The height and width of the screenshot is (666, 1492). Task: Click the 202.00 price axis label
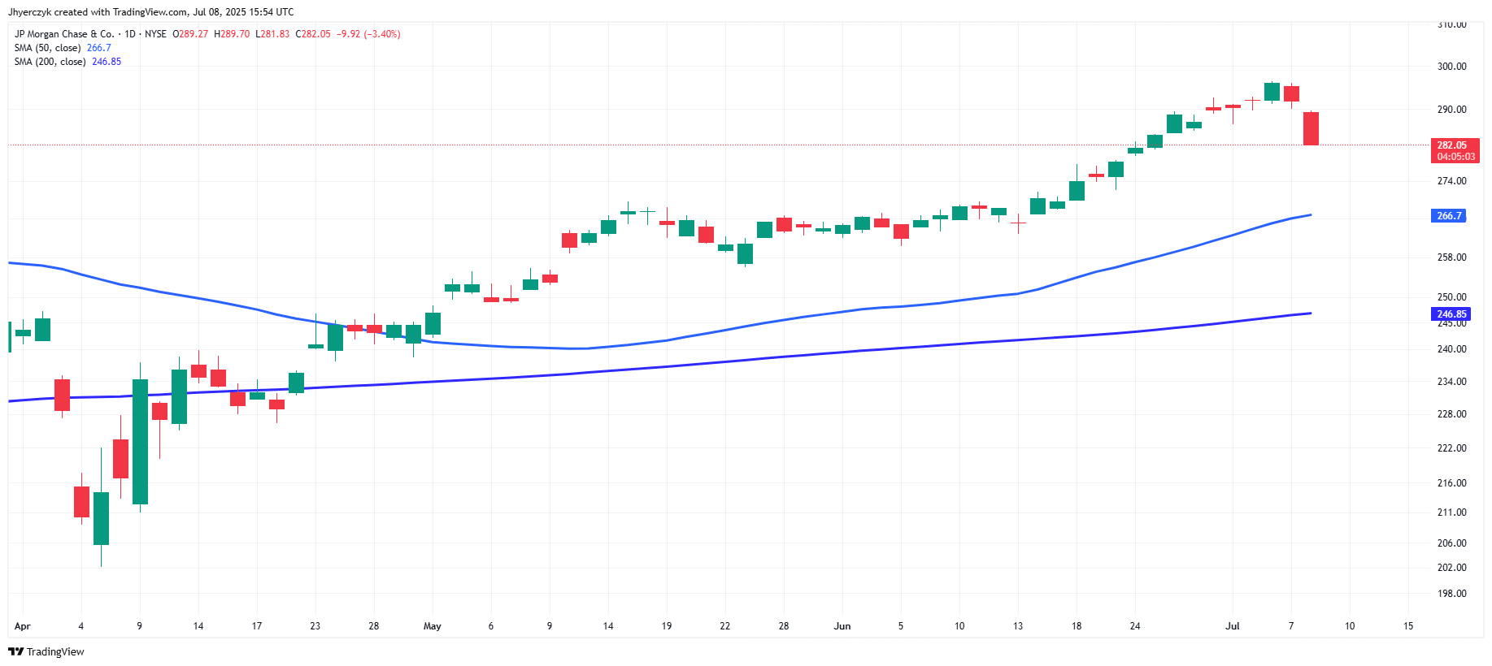pyautogui.click(x=1451, y=568)
